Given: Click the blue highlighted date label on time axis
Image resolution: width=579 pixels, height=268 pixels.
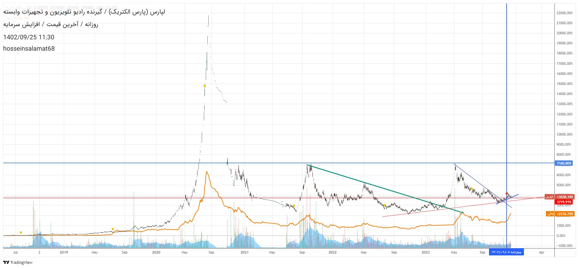Looking at the screenshot, I should 506,252.
